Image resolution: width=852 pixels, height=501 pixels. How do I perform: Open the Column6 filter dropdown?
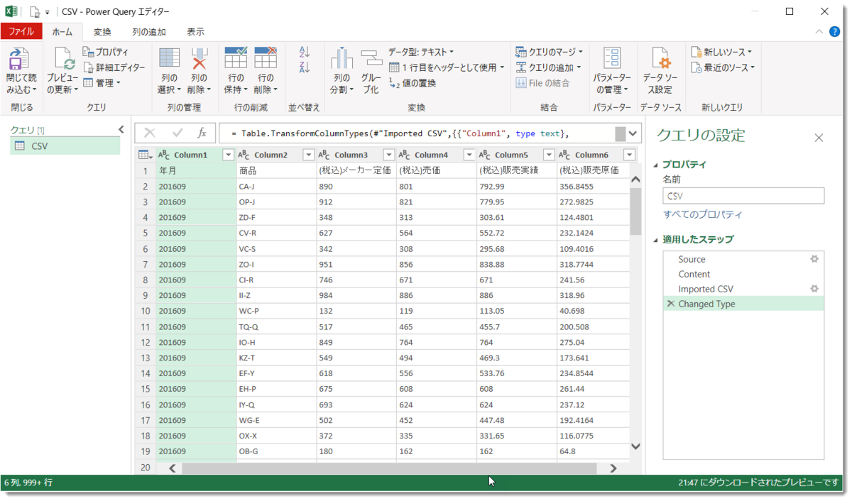point(629,155)
